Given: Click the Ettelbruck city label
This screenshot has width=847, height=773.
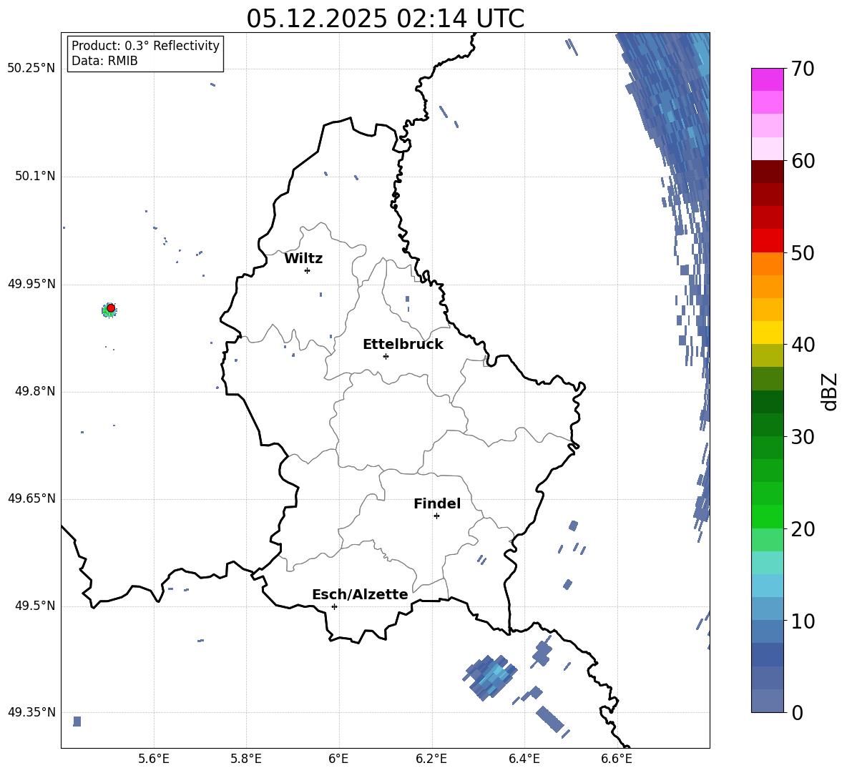Looking at the screenshot, I should tap(403, 344).
